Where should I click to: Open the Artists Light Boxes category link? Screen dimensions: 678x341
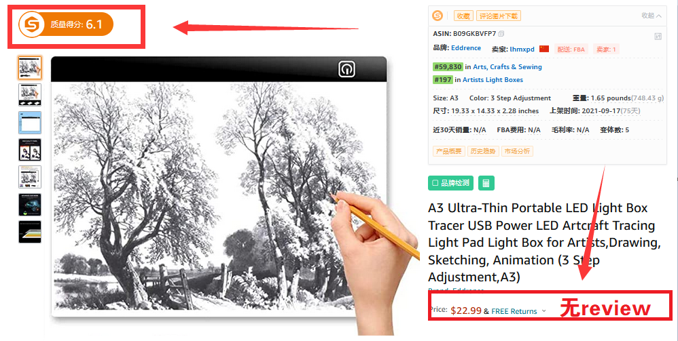tap(493, 80)
